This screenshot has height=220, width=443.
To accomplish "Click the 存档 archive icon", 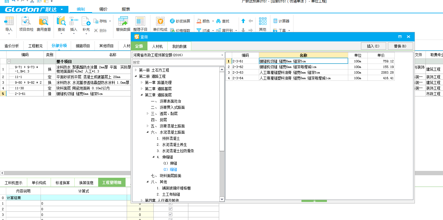I will (96, 21).
